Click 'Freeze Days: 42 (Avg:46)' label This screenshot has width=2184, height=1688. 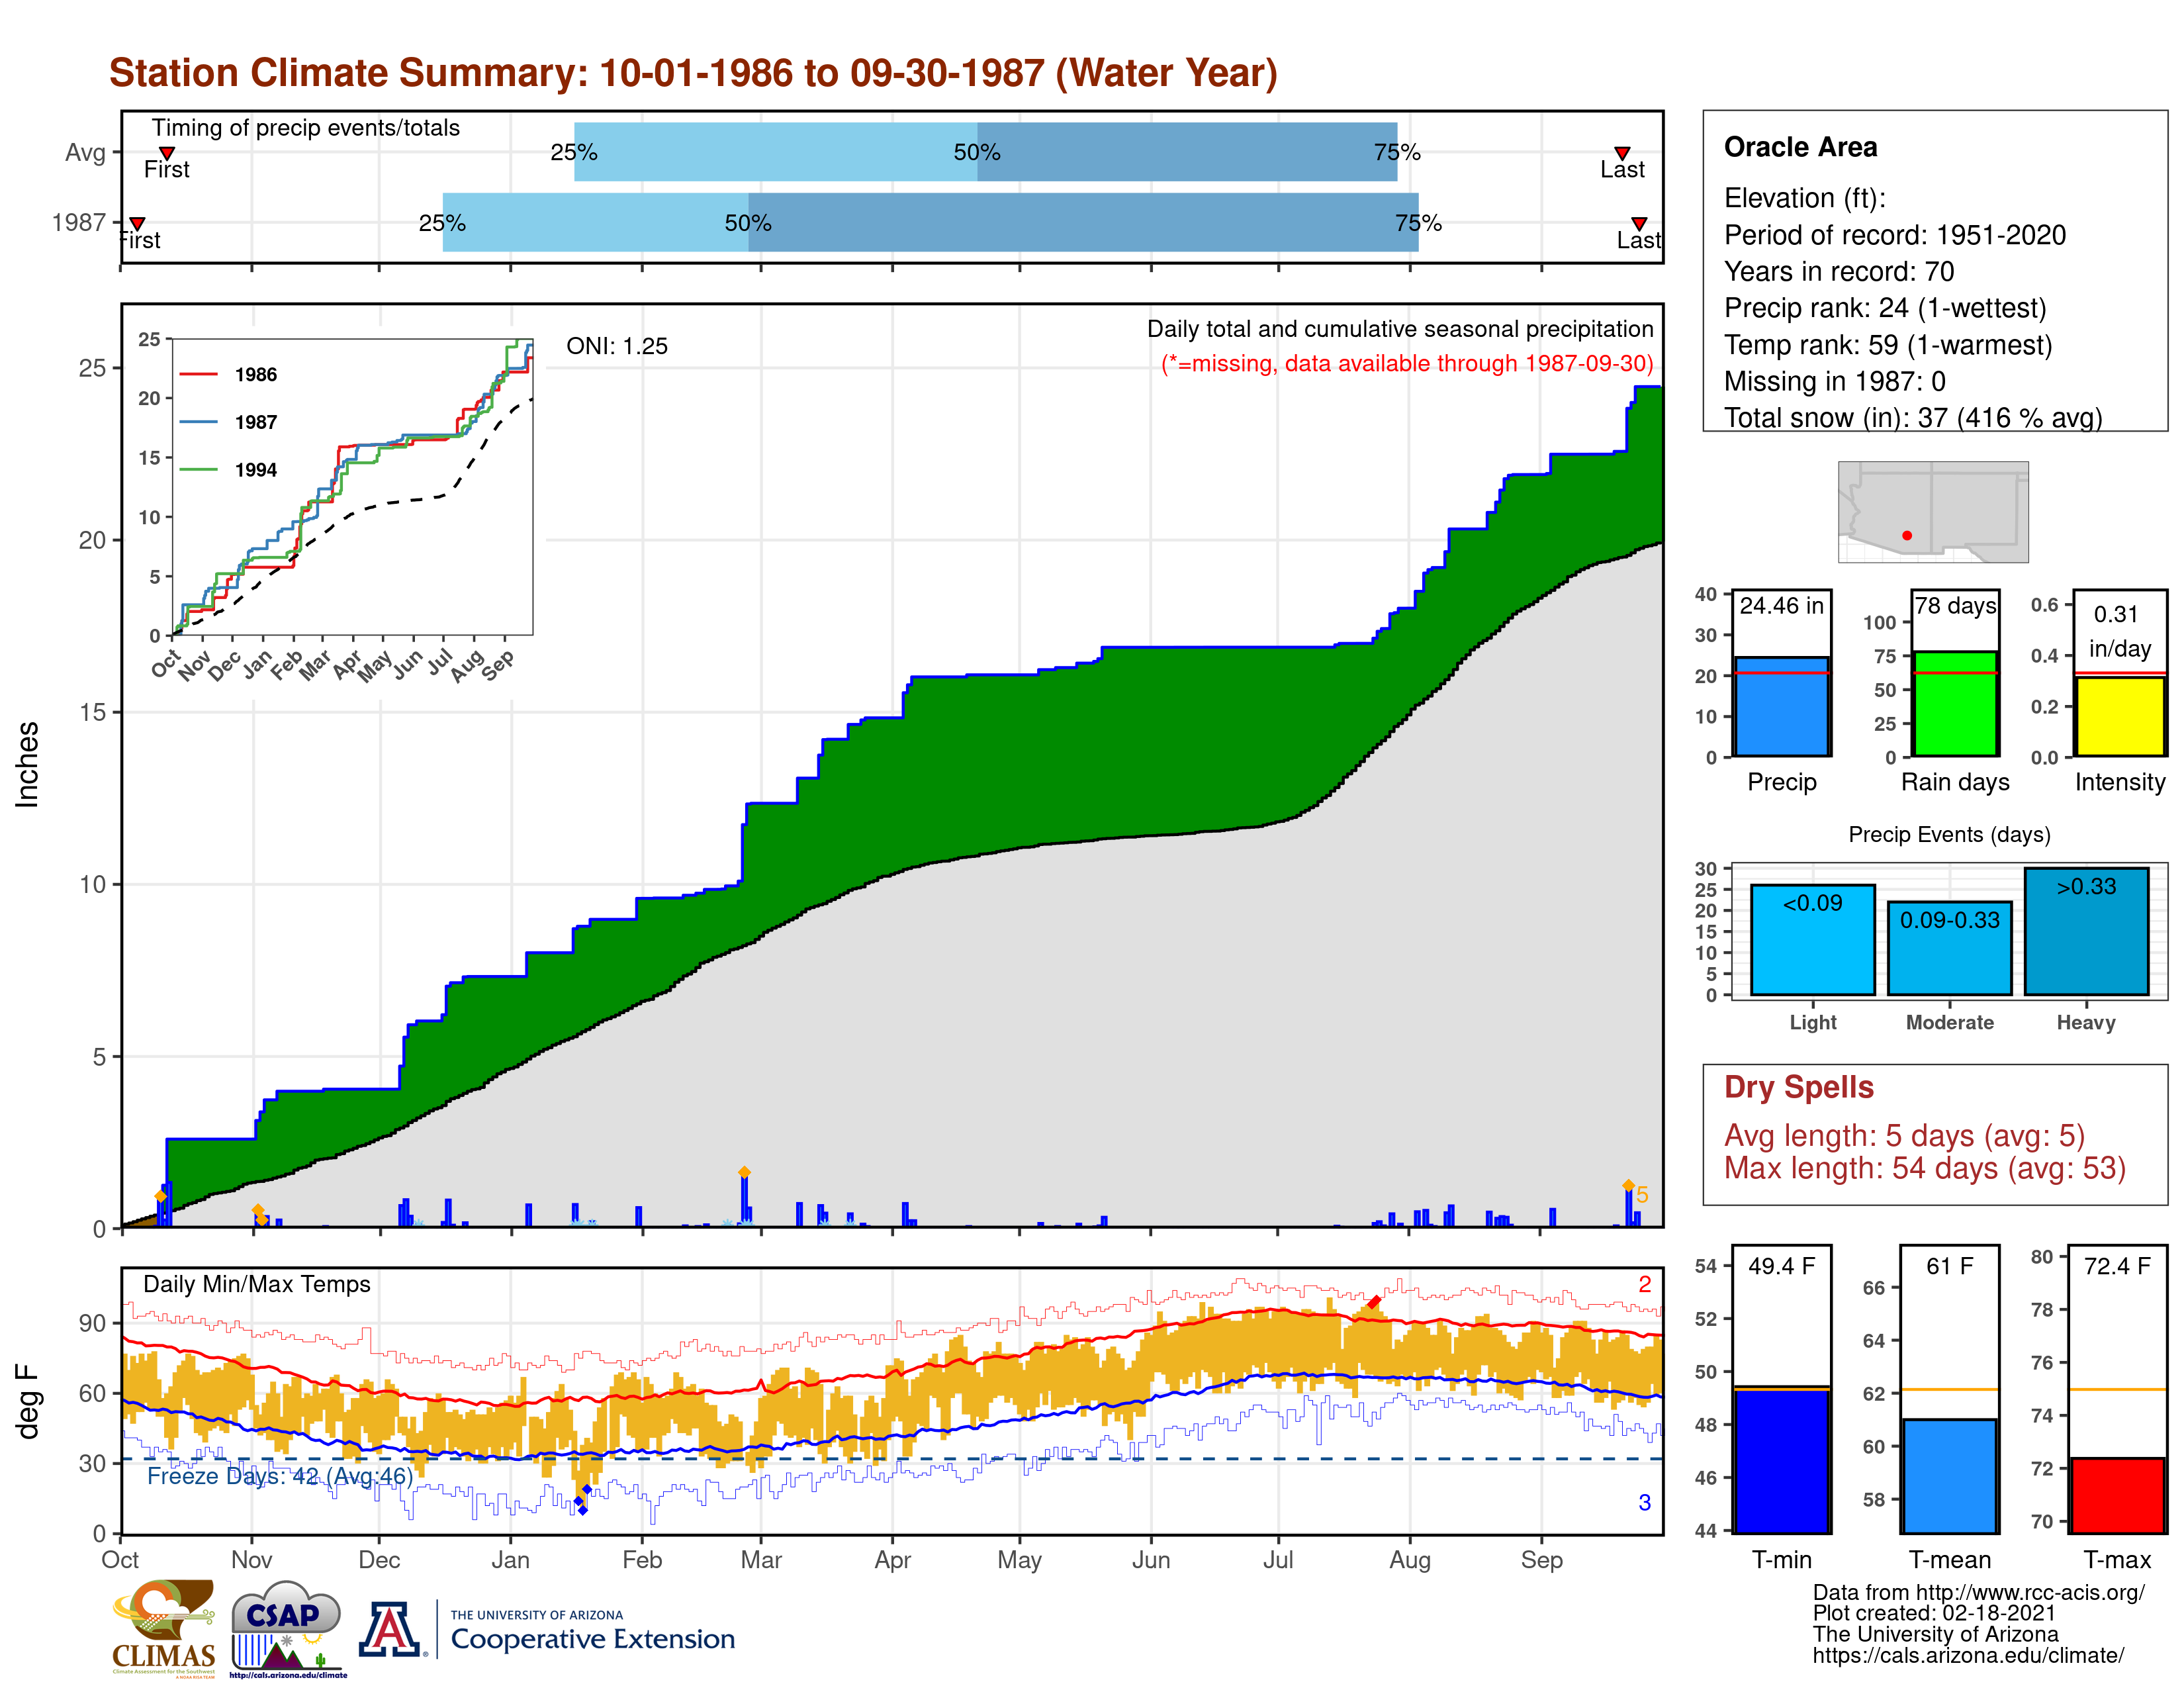280,1476
